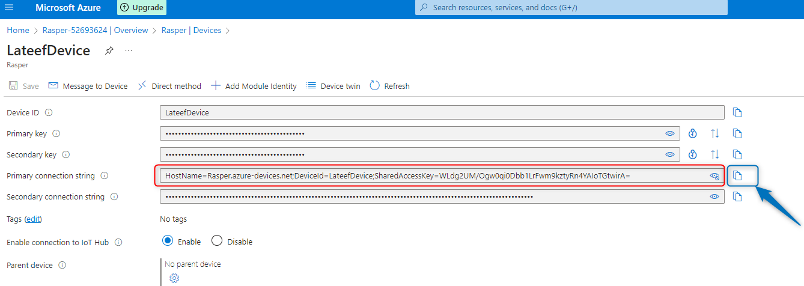This screenshot has width=804, height=286.
Task: Click the Save toolbar button
Action: [x=24, y=86]
